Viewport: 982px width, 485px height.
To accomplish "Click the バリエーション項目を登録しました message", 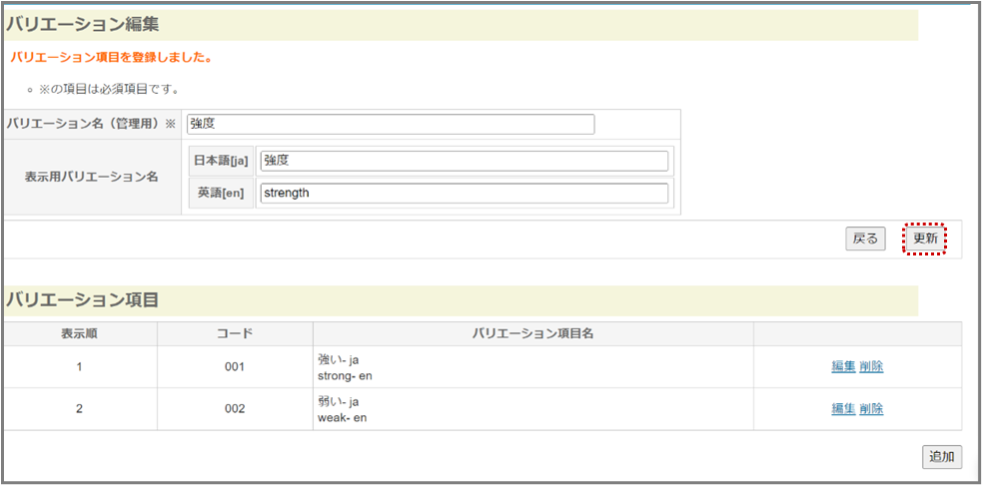I will (x=111, y=58).
